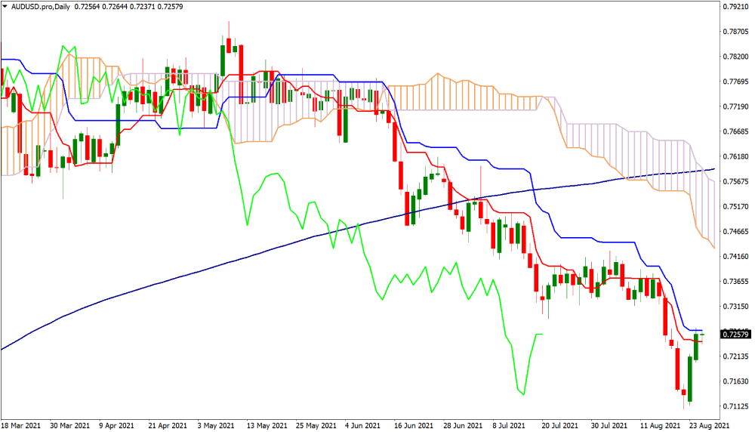Click the 0.71125 price axis label
Screen dimensions: 755x432
pyautogui.click(x=735, y=407)
